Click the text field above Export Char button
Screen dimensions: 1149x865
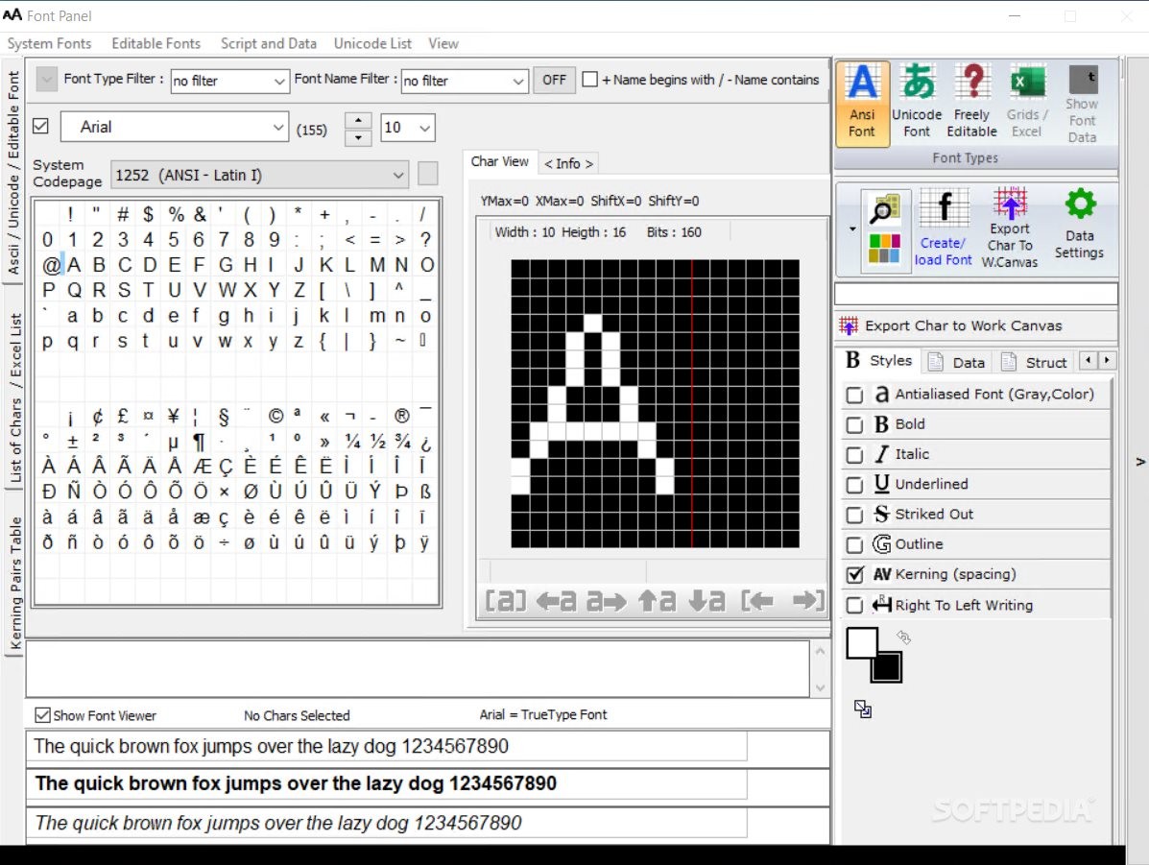click(x=976, y=294)
